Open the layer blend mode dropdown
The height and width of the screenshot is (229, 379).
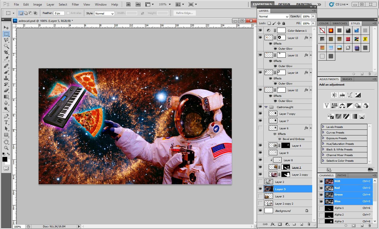coord(273,16)
